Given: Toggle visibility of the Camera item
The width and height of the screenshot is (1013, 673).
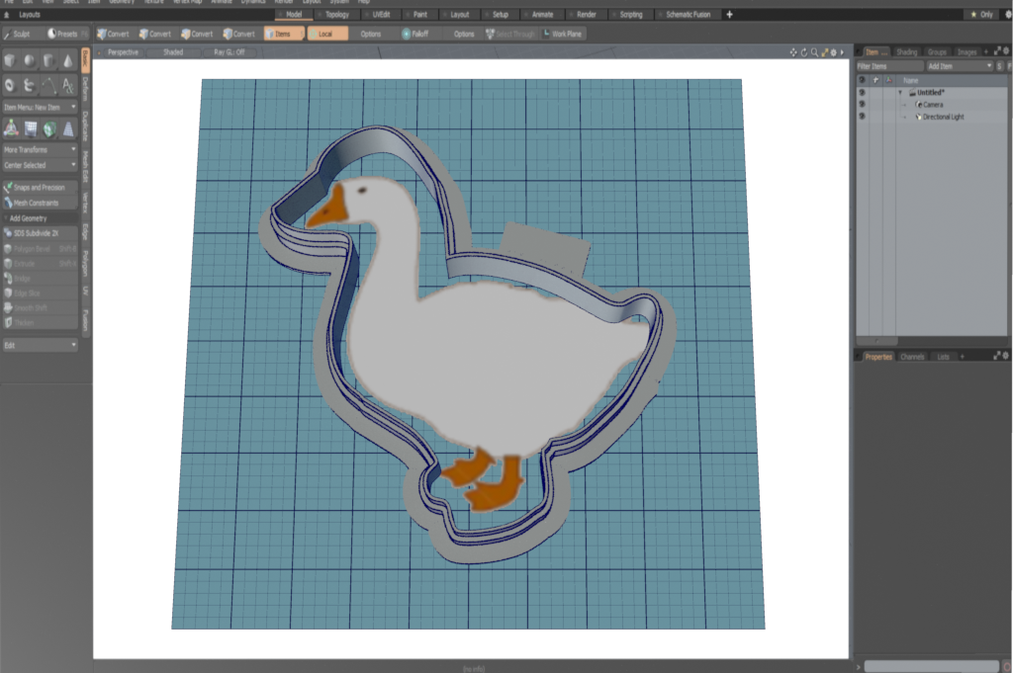Looking at the screenshot, I should (862, 105).
